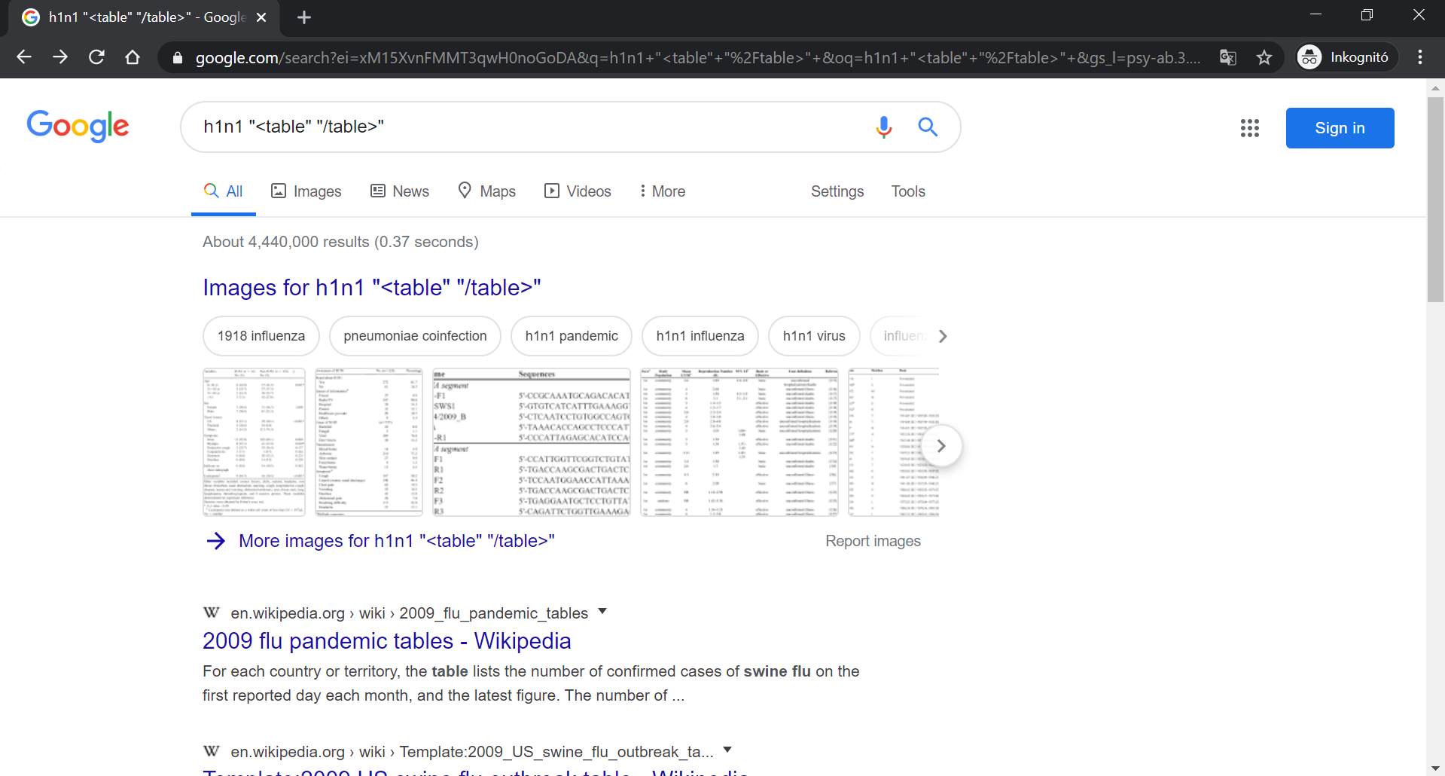Open Chrome's three-dot menu

1420,57
